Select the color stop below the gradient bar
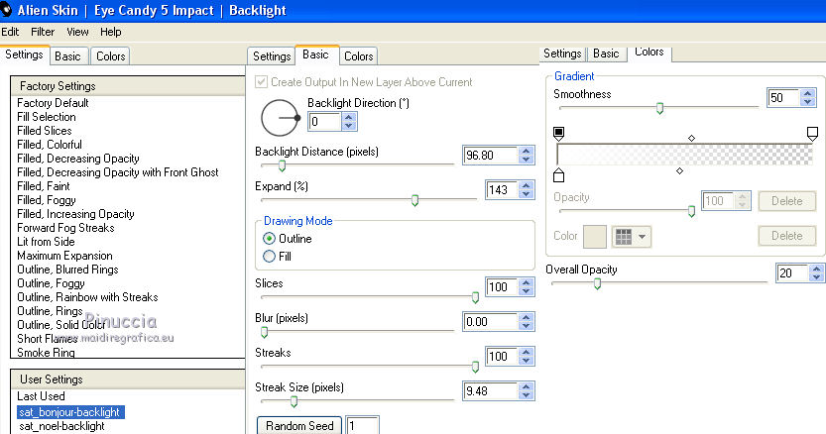This screenshot has width=826, height=434. click(x=559, y=174)
